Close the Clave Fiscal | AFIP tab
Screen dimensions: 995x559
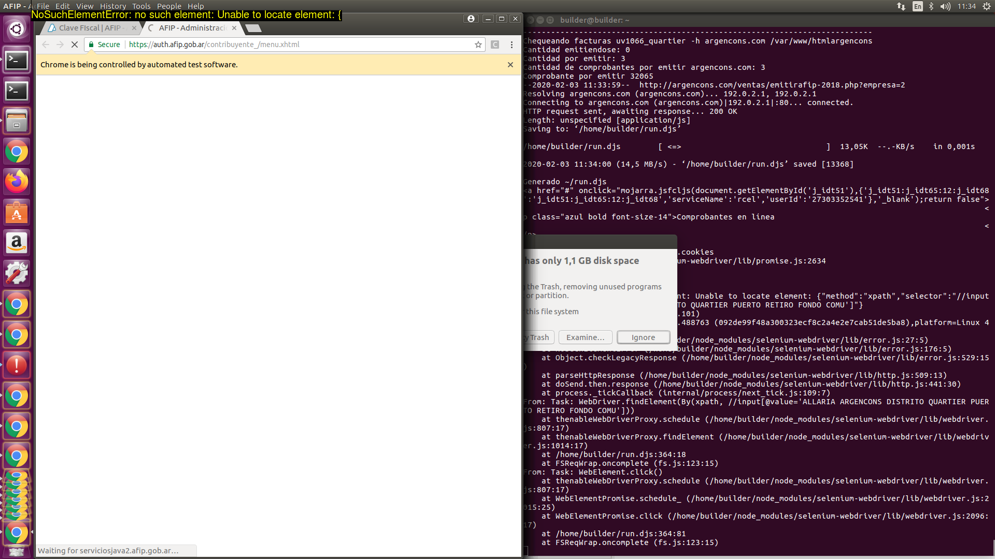pyautogui.click(x=134, y=28)
